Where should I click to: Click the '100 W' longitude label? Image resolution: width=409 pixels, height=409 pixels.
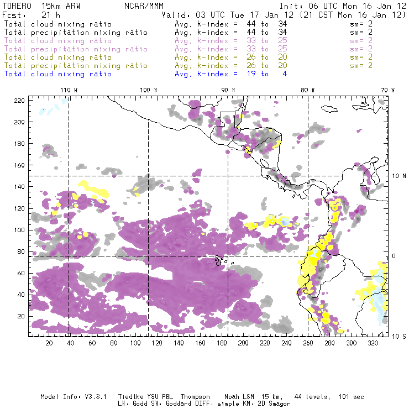click(x=149, y=90)
